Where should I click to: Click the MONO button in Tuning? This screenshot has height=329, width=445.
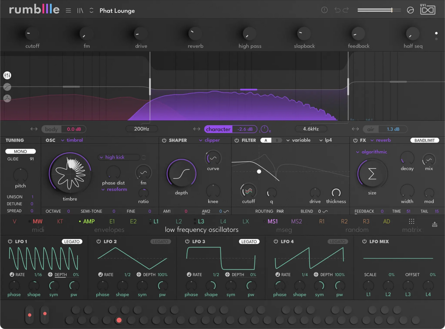pyautogui.click(x=20, y=151)
